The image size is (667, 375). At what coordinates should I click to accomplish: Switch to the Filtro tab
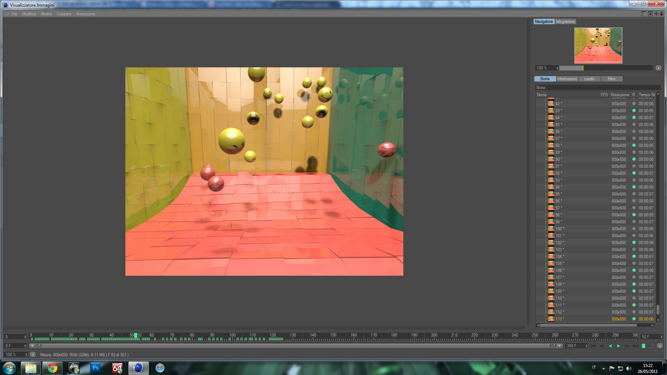[611, 79]
